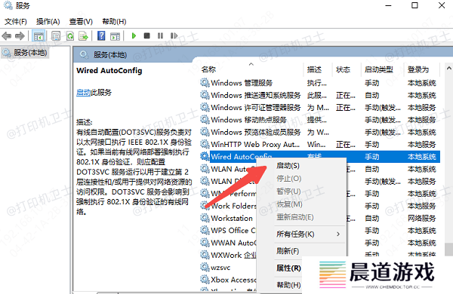Open the blue help question-mark icon

(101, 35)
